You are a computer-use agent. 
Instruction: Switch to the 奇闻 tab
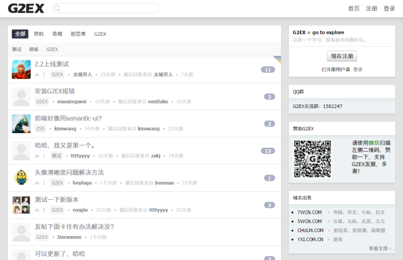[x=57, y=34]
